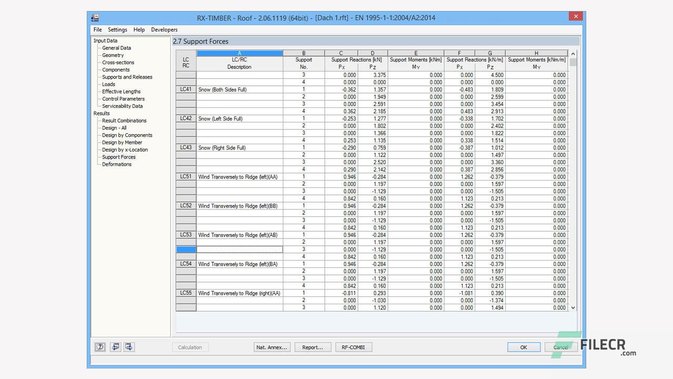
Task: Click the Cancel button
Action: click(561, 347)
